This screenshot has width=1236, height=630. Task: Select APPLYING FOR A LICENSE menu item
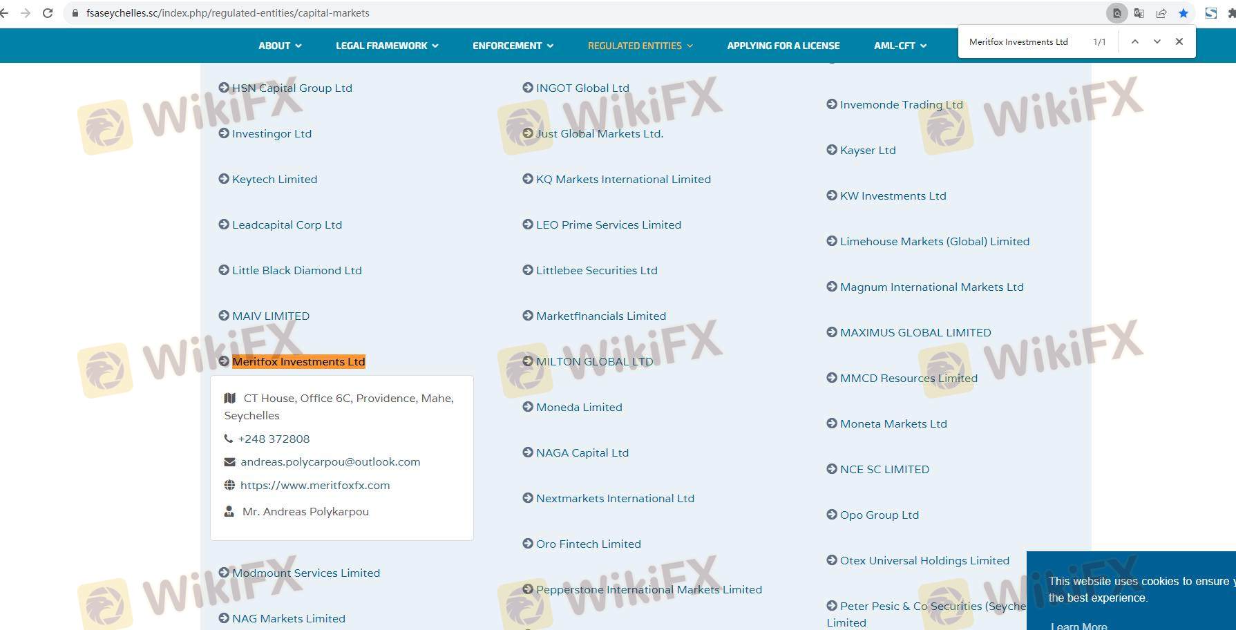(x=783, y=46)
